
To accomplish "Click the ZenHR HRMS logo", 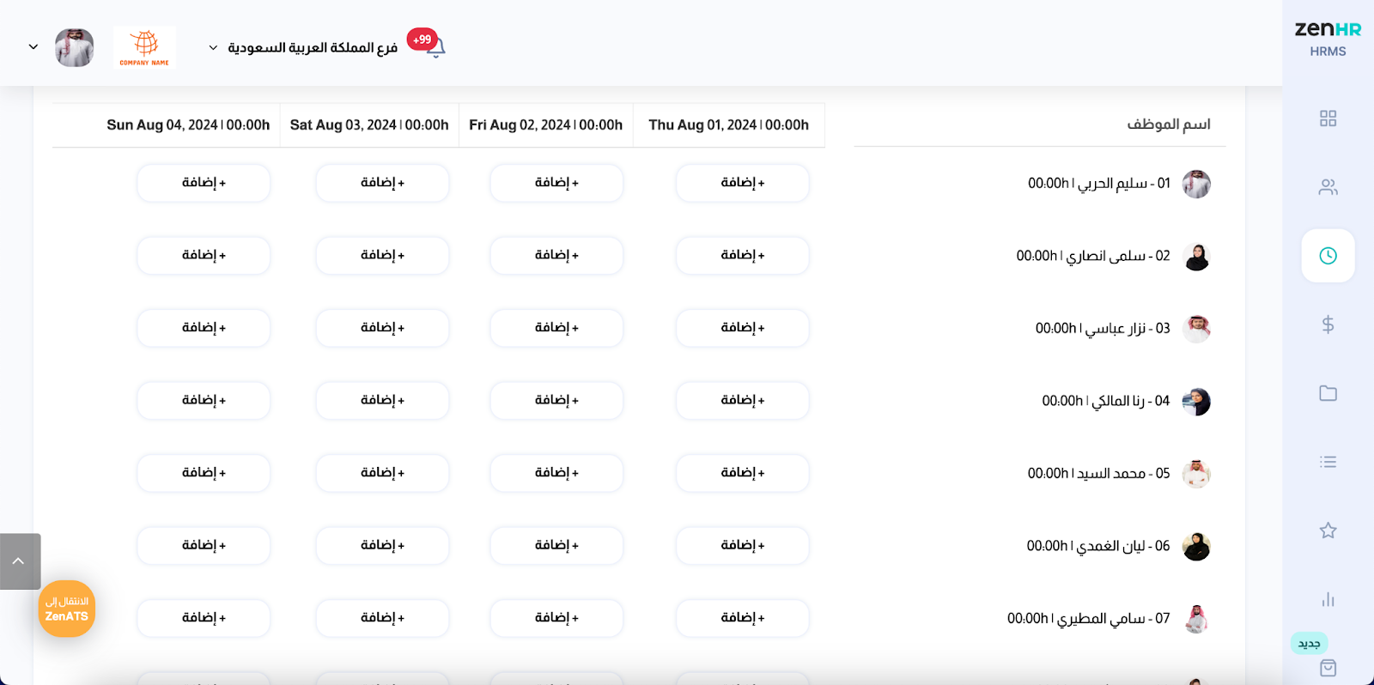I will pyautogui.click(x=1328, y=39).
